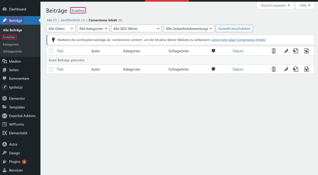Expand the 'Alle SEO-Werte' dropdown
Viewport: 318px width, 175px height.
point(137,29)
